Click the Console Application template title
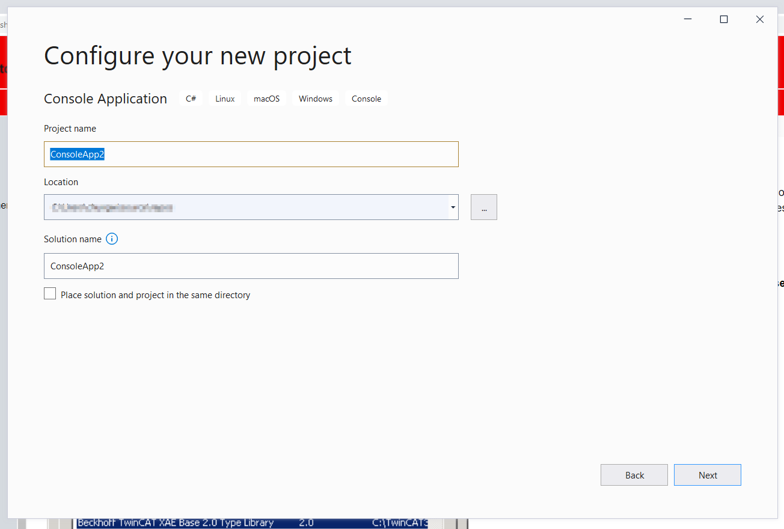This screenshot has height=529, width=784. (x=105, y=99)
